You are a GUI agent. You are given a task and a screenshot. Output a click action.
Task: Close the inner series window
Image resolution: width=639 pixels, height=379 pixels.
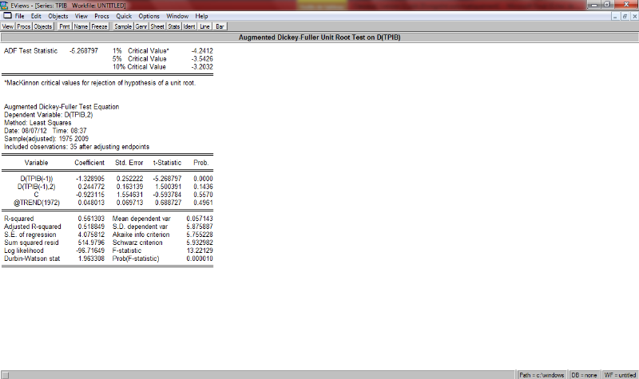tap(634, 16)
